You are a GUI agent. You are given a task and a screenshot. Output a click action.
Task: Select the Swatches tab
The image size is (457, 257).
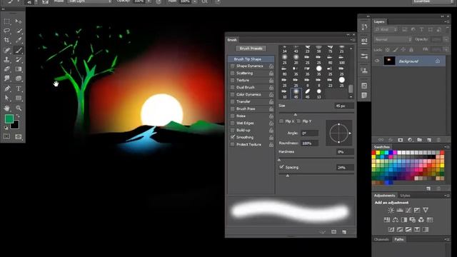[382, 147]
